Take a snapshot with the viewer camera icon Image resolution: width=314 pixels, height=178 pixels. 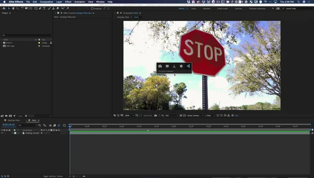[x=155, y=116]
